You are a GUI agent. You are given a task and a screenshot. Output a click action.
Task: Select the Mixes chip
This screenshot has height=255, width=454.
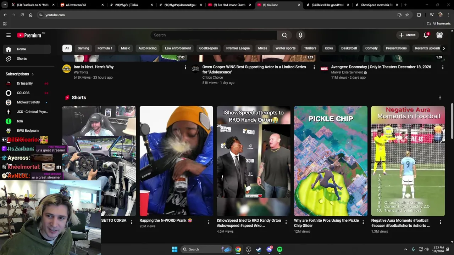[262, 48]
